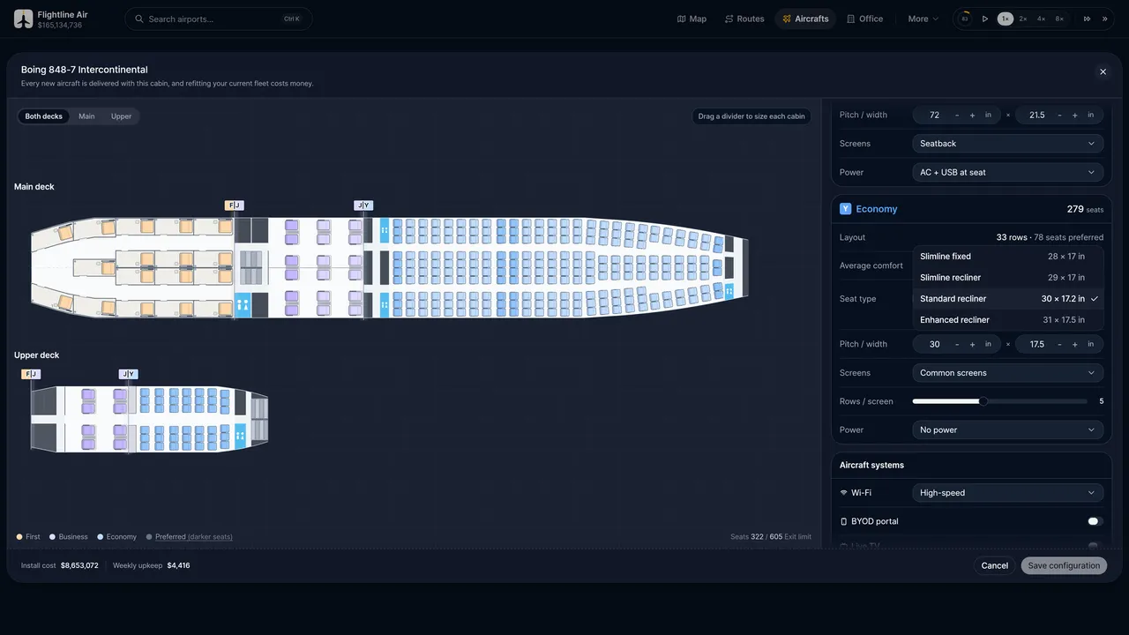The height and width of the screenshot is (635, 1129).
Task: Show only the Main deck
Action: pos(86,116)
